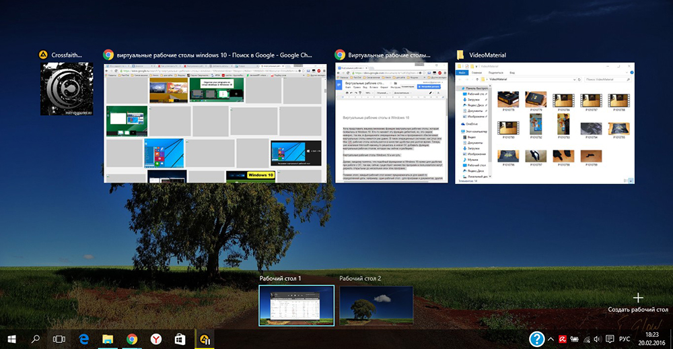Open the Windows Store taskbar icon
673x349 pixels.
click(x=180, y=339)
